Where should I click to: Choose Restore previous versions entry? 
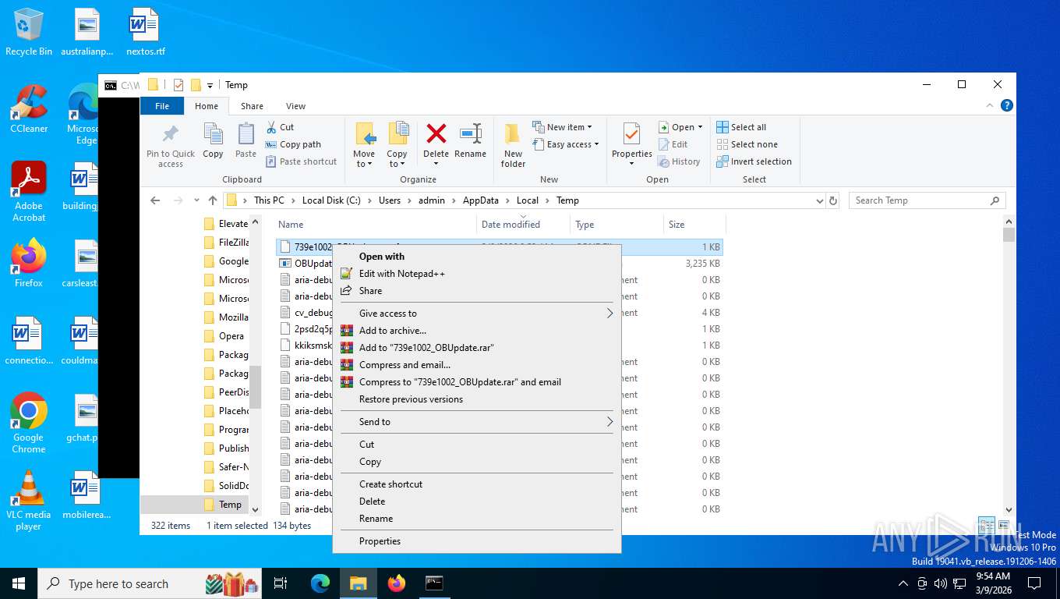476,399
